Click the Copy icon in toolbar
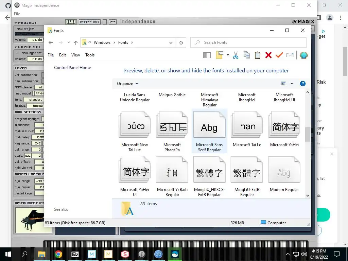Viewport: 348px width, 261px height. point(247,55)
